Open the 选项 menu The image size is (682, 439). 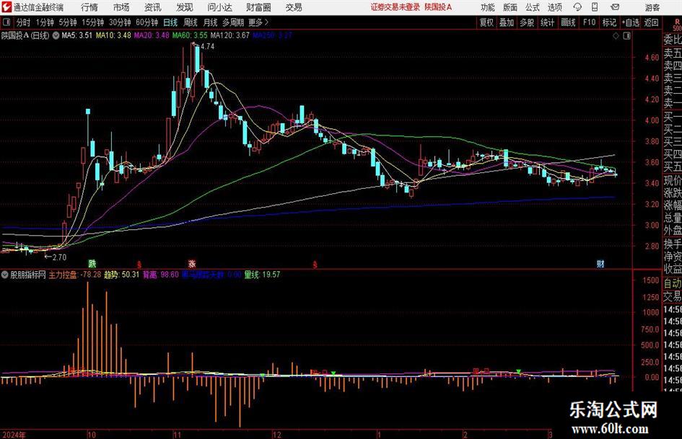click(x=554, y=7)
